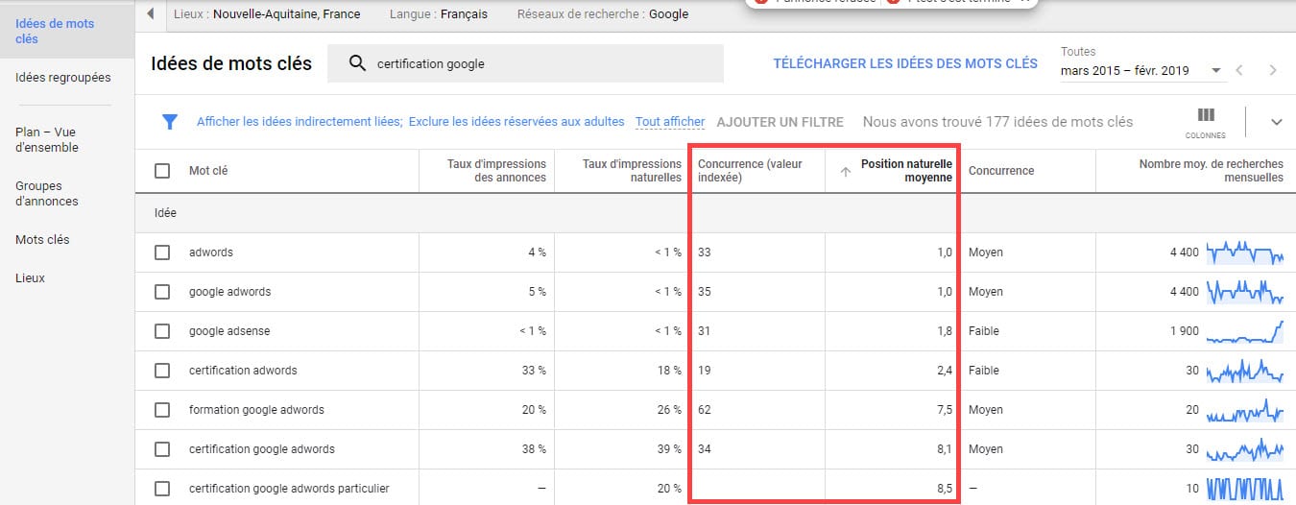Expand the chevron next to Colonnes

click(1276, 122)
